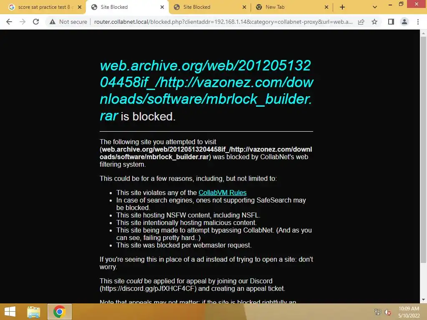The width and height of the screenshot is (427, 320).
Task: Click the muted volume tray icon
Action: [x=387, y=312]
